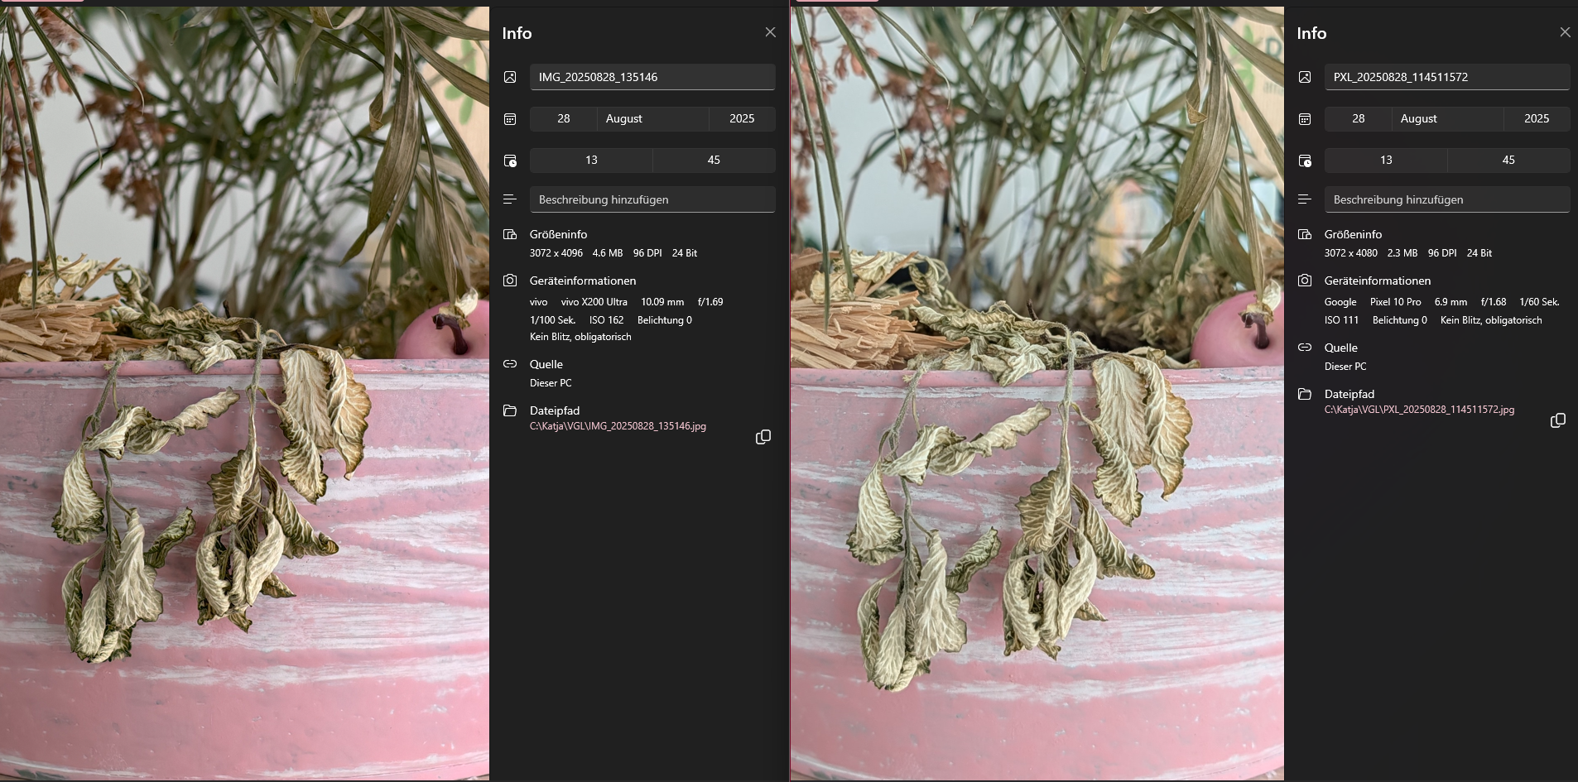The height and width of the screenshot is (782, 1578).
Task: Close the vivo photo Info panel
Action: point(770,32)
